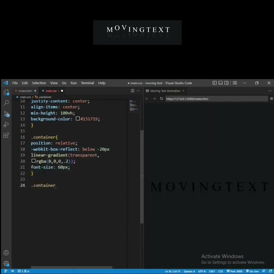274x274 pixels.
Task: Click .container in the breadcrumb
Action: [x=45, y=97]
